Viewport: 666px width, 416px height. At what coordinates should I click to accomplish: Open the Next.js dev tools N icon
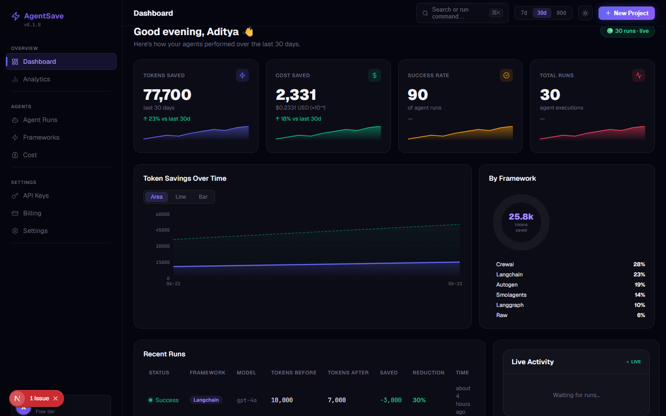tap(18, 398)
